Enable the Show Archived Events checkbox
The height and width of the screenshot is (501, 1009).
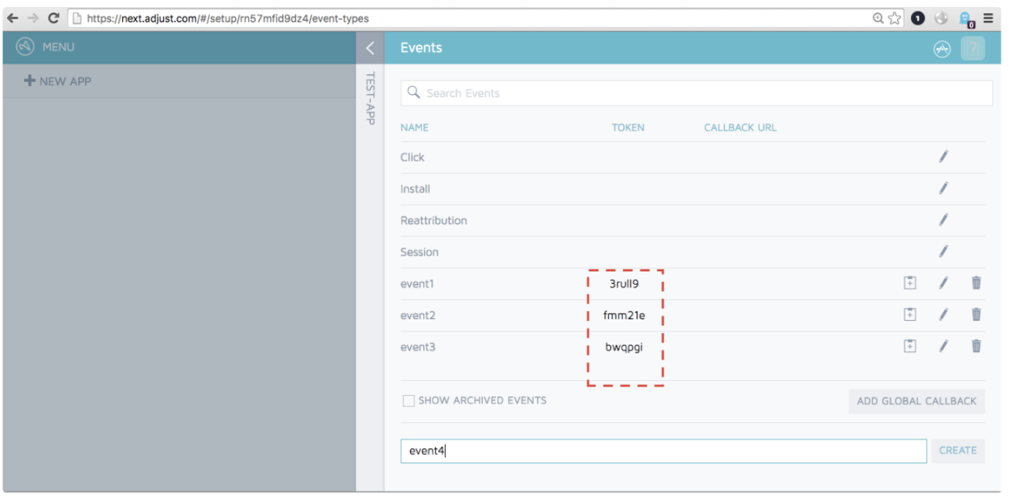[x=409, y=400]
